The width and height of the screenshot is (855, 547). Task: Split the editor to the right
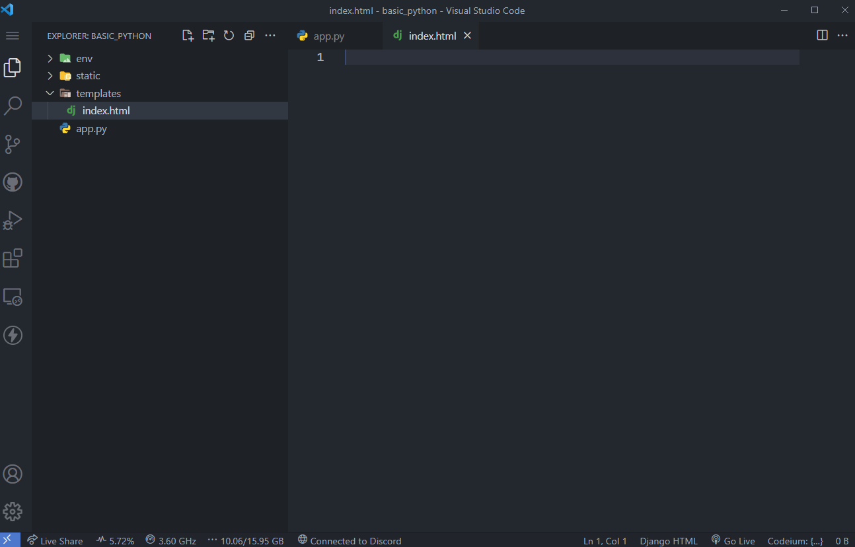[x=823, y=36]
